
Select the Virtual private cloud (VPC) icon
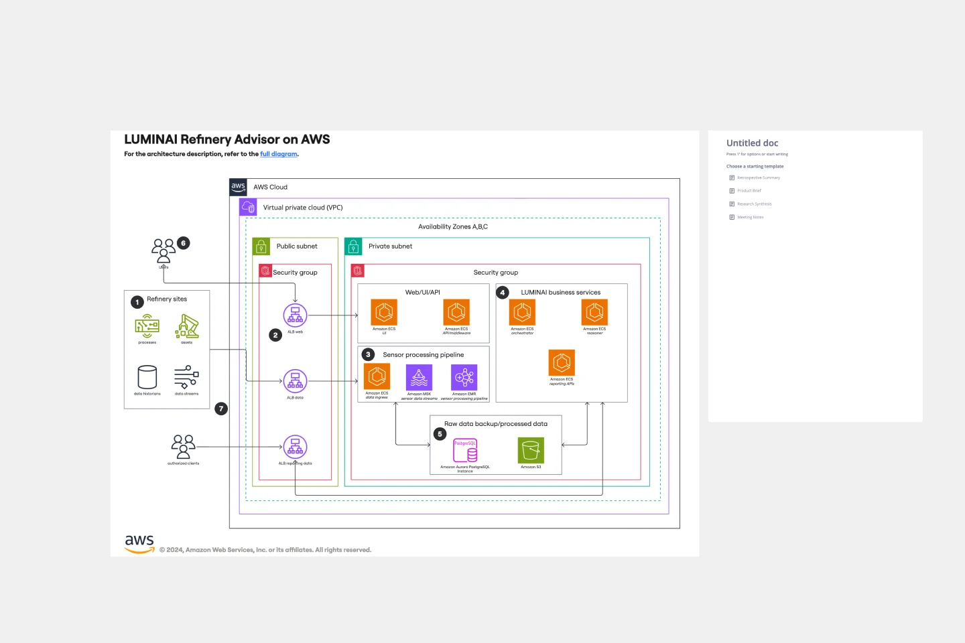point(248,207)
